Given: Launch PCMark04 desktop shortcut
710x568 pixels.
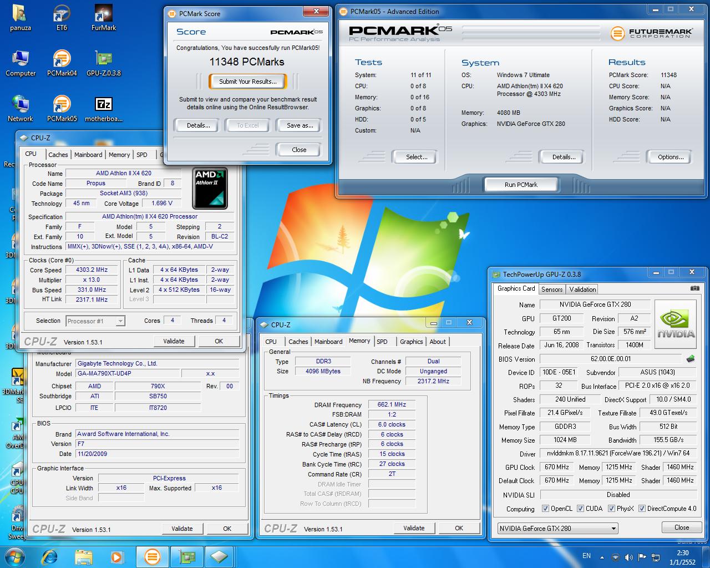Looking at the screenshot, I should click(62, 63).
